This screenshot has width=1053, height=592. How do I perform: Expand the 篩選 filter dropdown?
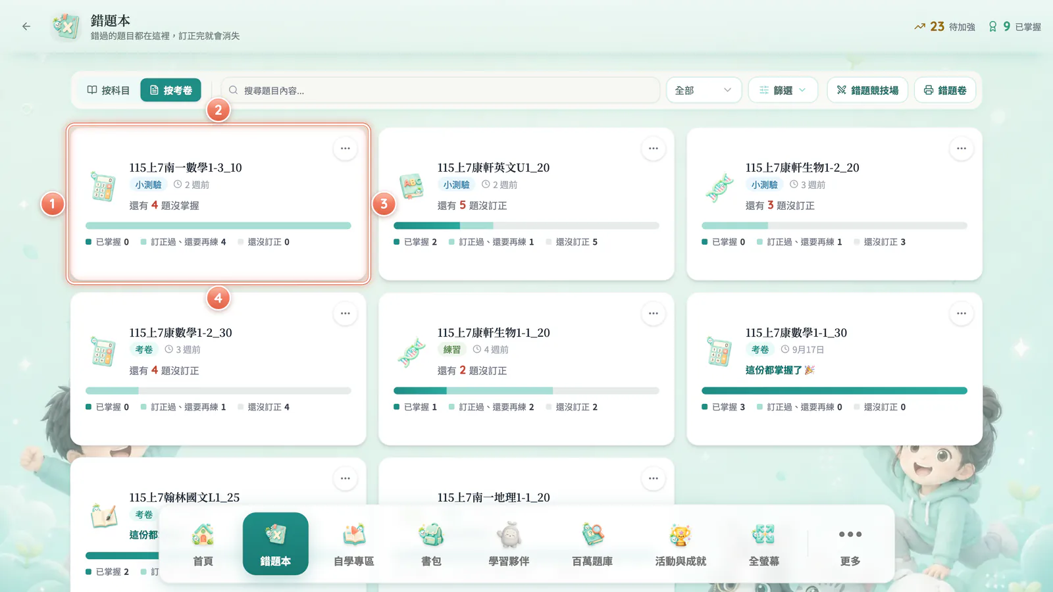(x=783, y=90)
